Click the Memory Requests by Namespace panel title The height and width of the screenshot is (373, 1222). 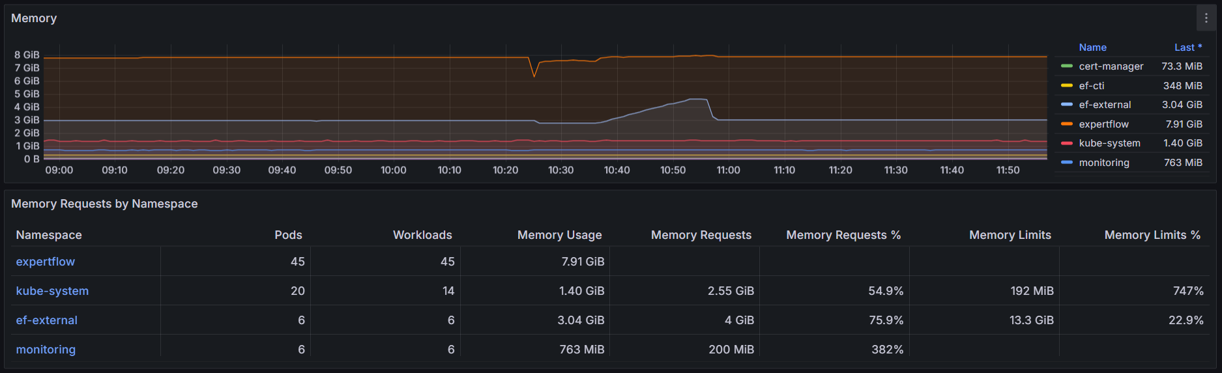point(104,204)
